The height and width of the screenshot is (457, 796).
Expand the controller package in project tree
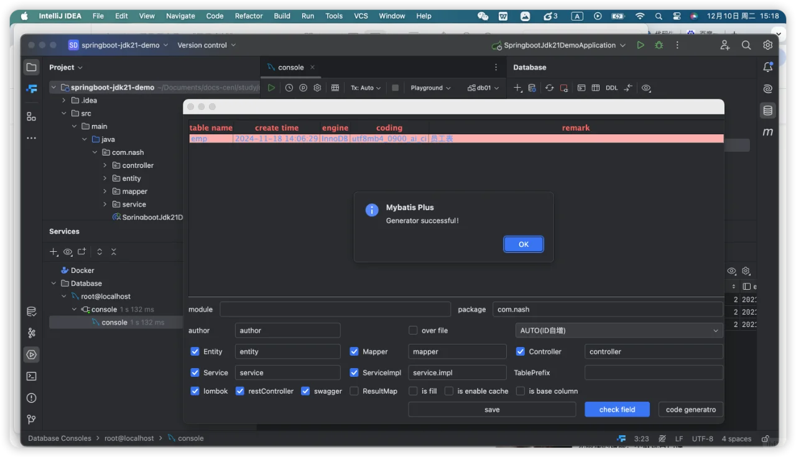[x=105, y=165]
